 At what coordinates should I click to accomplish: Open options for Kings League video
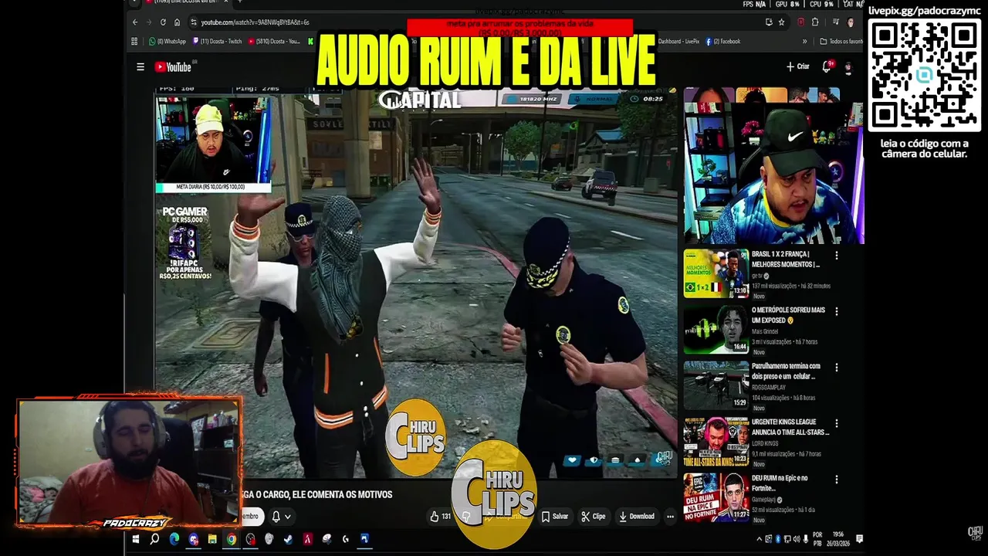coord(837,424)
